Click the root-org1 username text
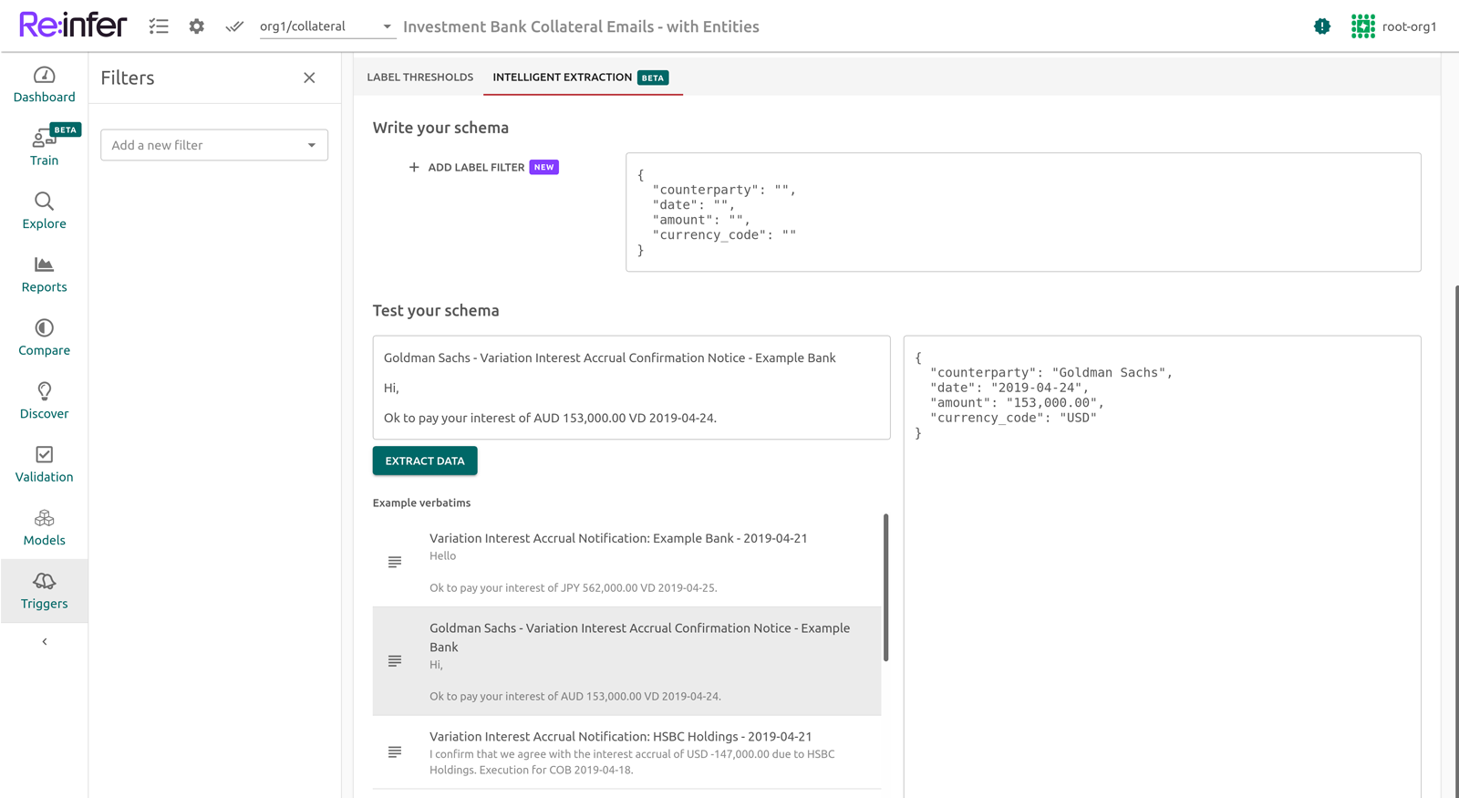The image size is (1459, 798). click(1410, 26)
